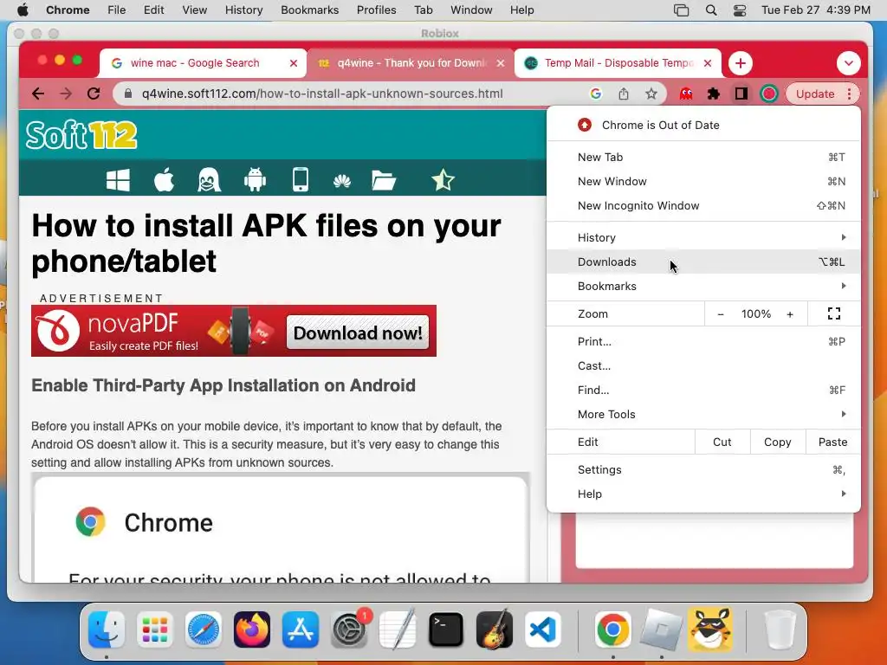Image resolution: width=887 pixels, height=665 pixels.
Task: Click the Soft112 logo
Action: pyautogui.click(x=81, y=135)
